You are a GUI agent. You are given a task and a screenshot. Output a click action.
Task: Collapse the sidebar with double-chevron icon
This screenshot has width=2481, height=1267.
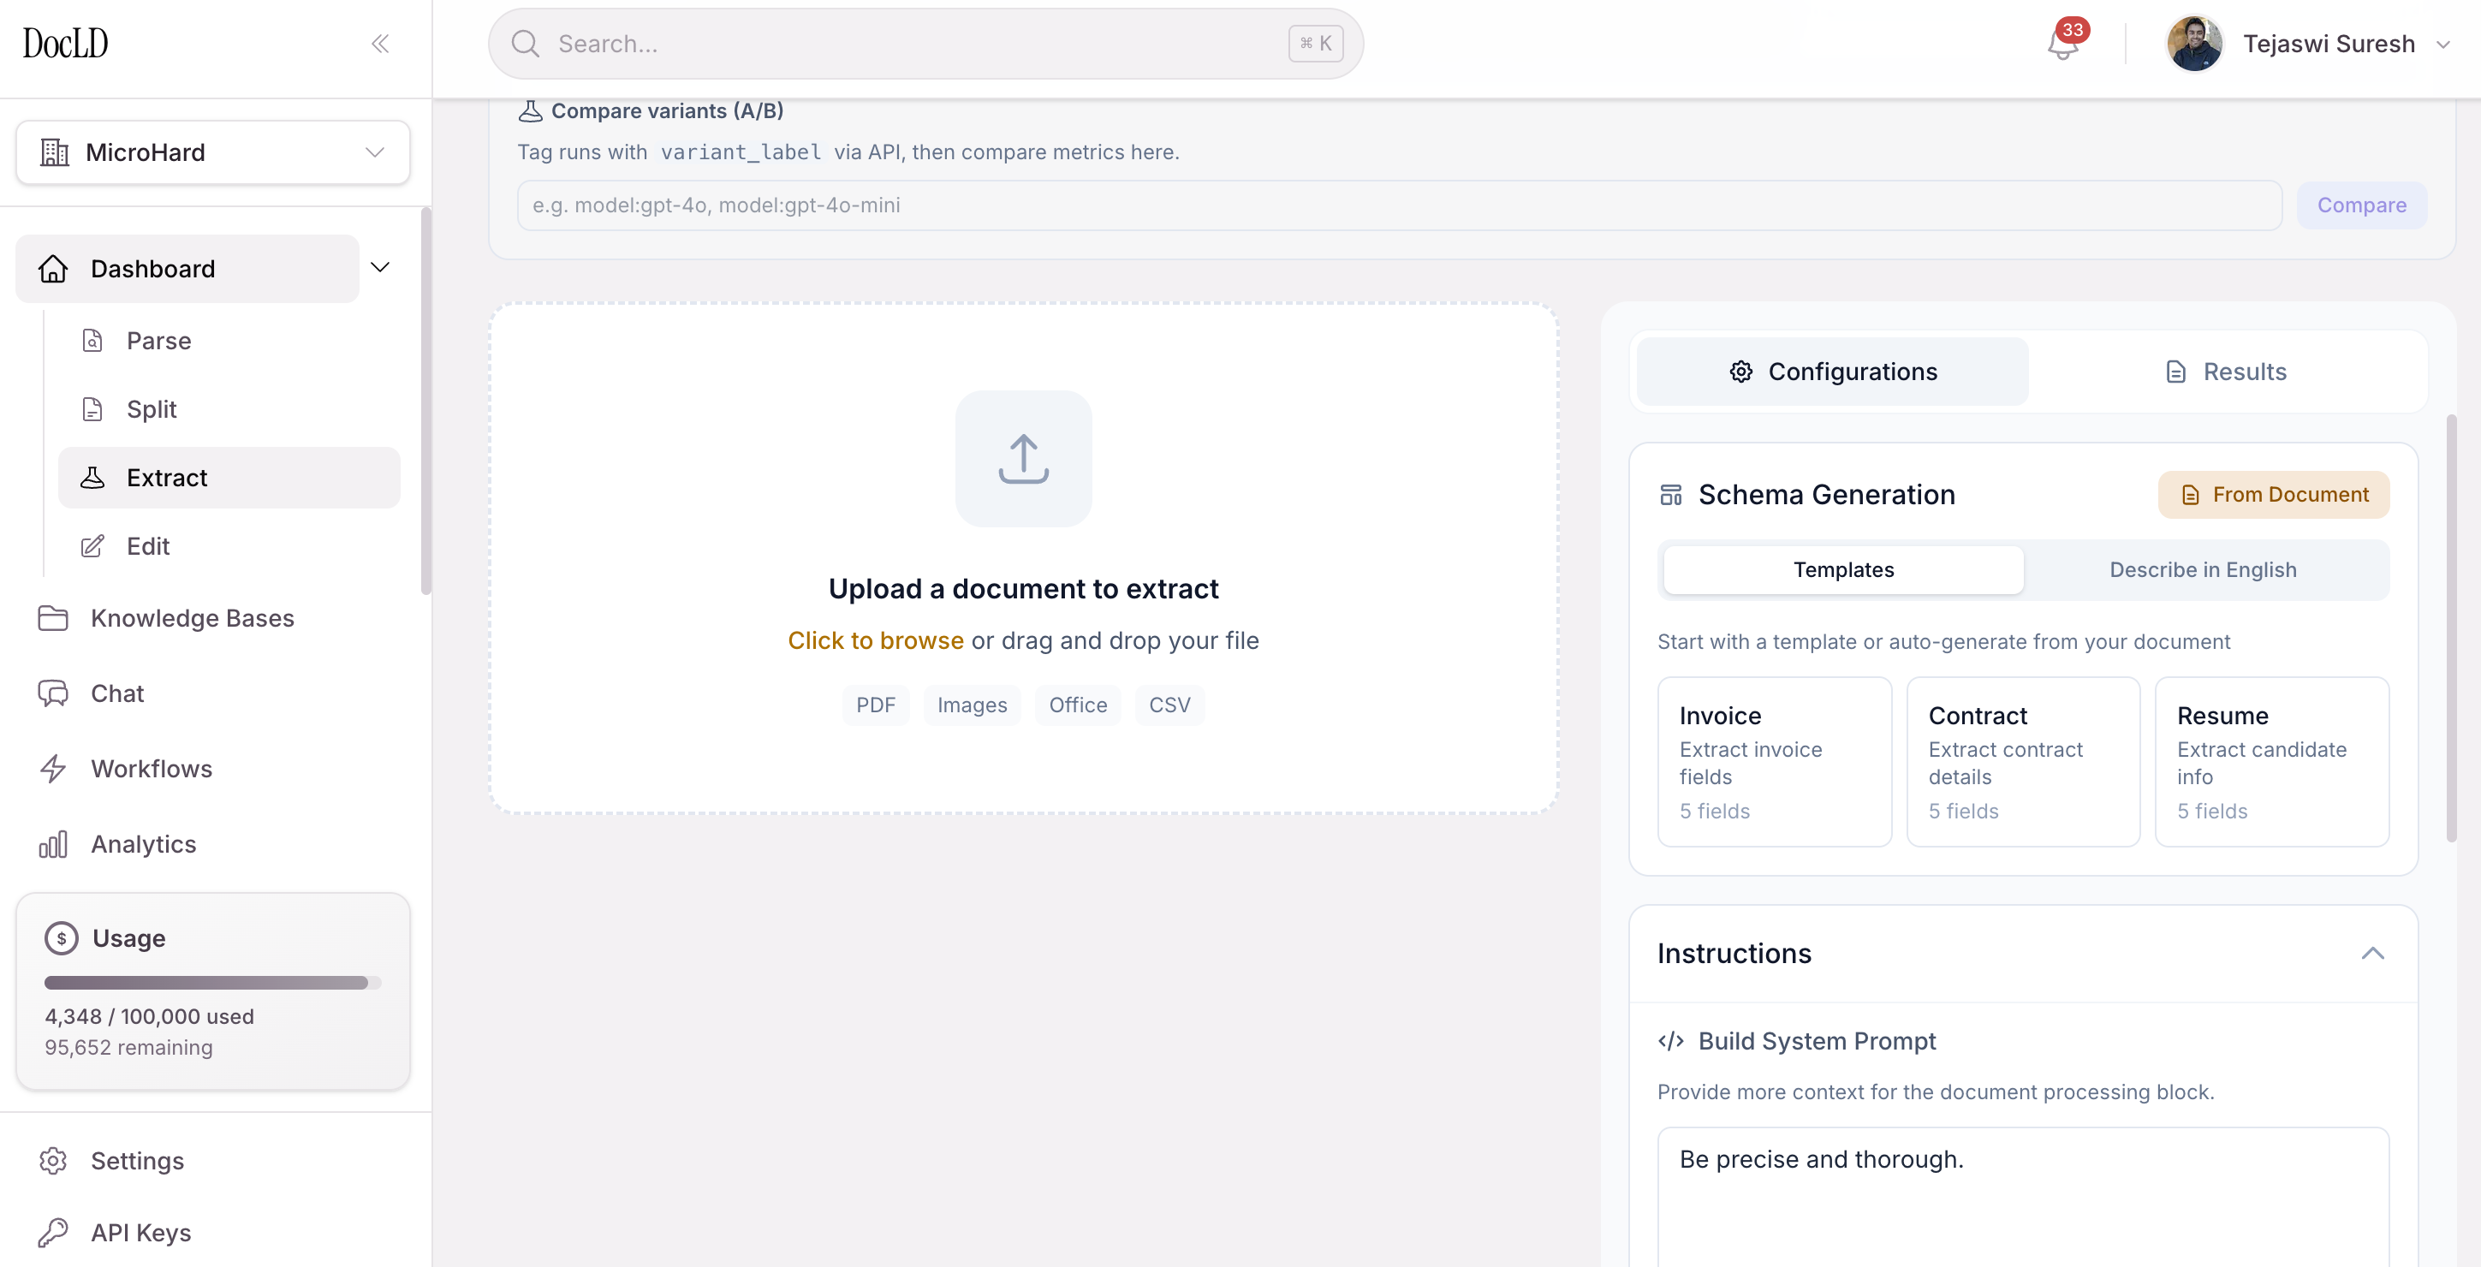tap(379, 44)
